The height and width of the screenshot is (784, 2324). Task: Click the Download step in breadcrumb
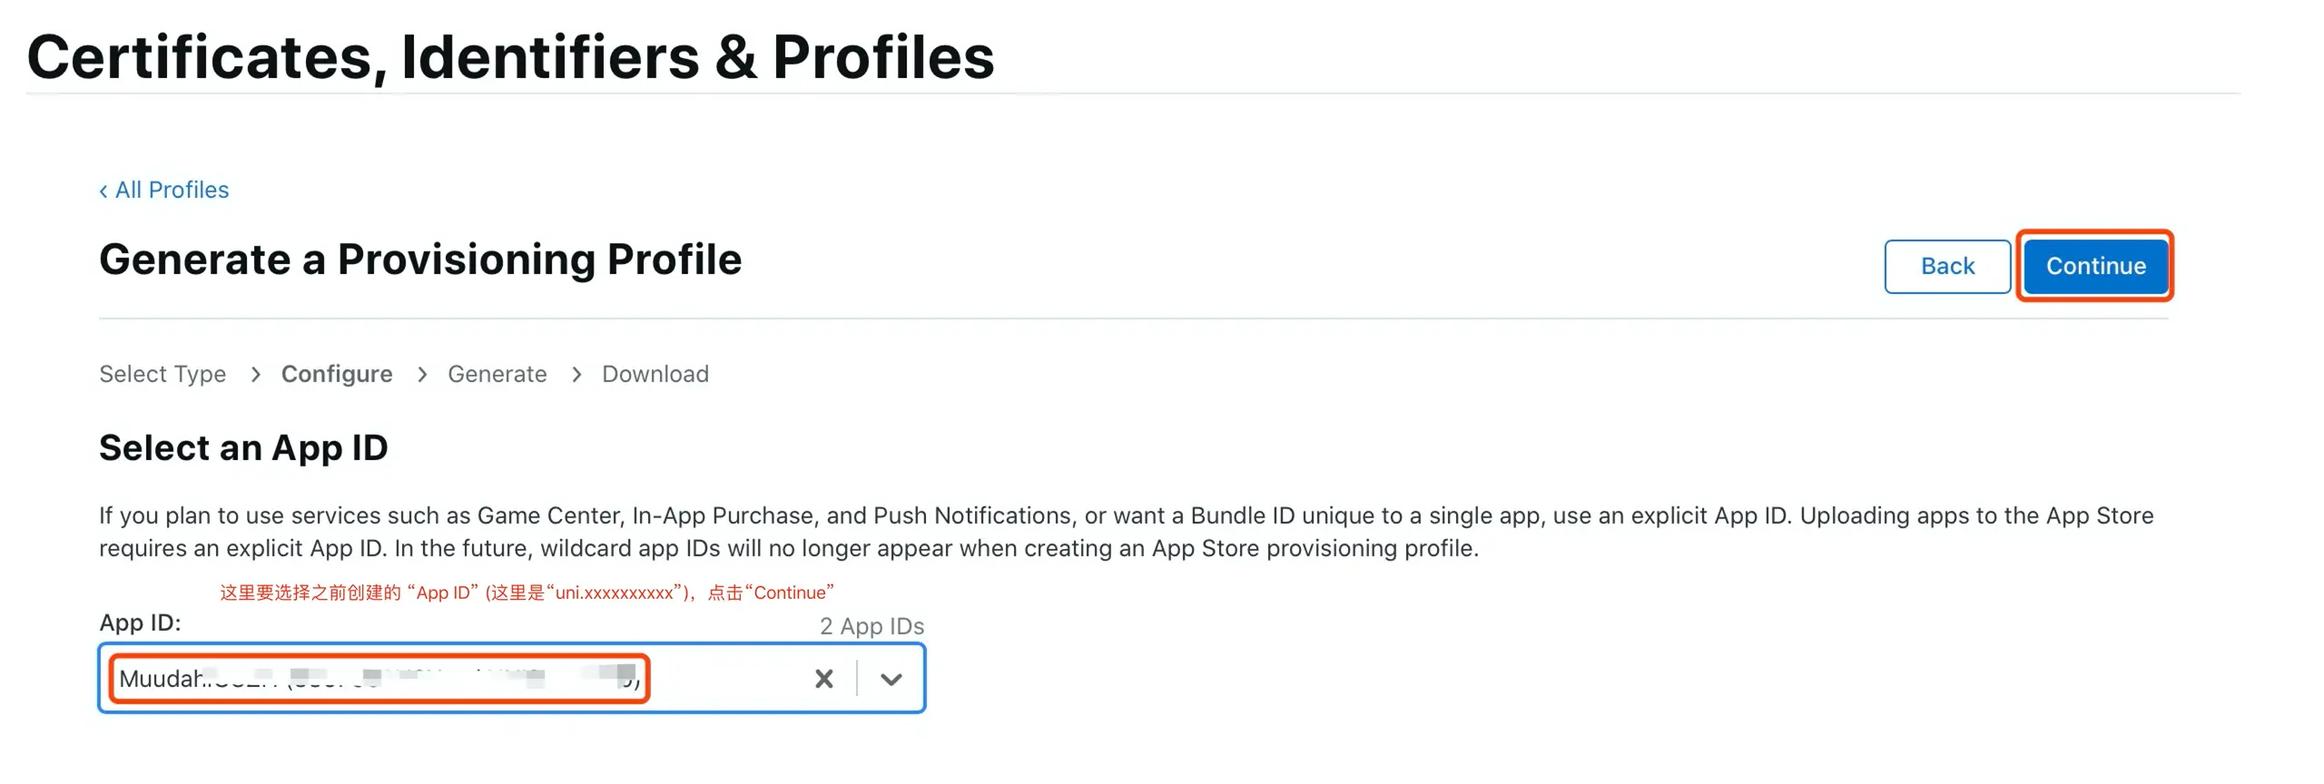pyautogui.click(x=655, y=374)
